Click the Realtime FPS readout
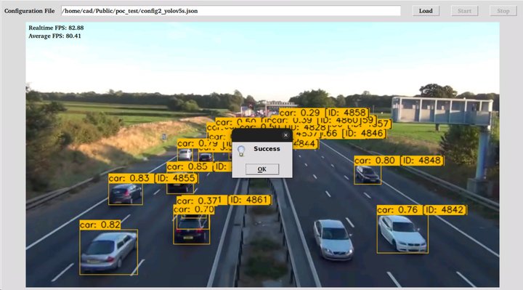This screenshot has width=523, height=290. (56, 28)
